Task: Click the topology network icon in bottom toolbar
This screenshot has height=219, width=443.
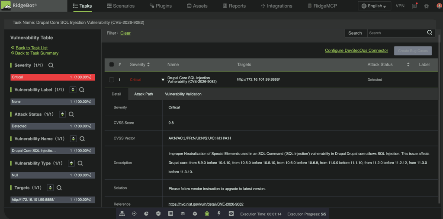Action: 122,214
